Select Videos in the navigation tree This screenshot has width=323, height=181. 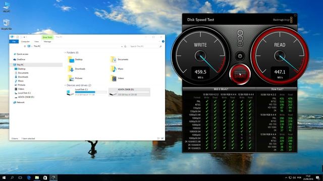(x=21, y=89)
